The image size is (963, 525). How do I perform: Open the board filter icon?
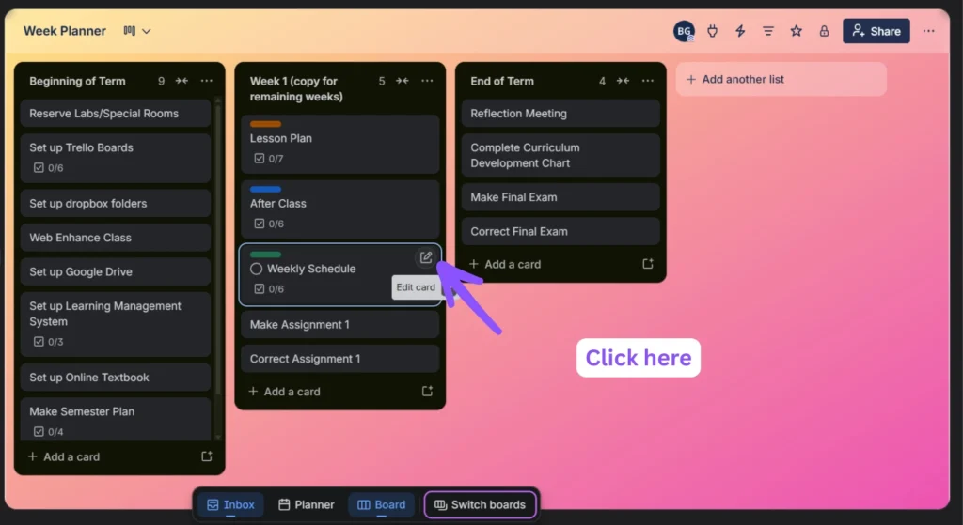pos(768,31)
